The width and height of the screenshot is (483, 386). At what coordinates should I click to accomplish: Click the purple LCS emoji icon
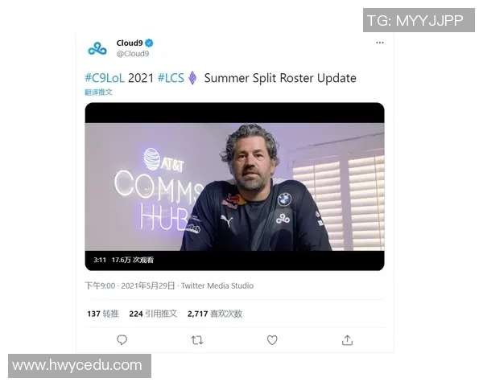(x=192, y=78)
